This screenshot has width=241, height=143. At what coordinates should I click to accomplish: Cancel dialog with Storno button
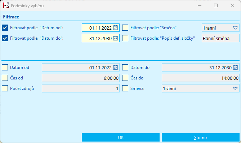200,137
